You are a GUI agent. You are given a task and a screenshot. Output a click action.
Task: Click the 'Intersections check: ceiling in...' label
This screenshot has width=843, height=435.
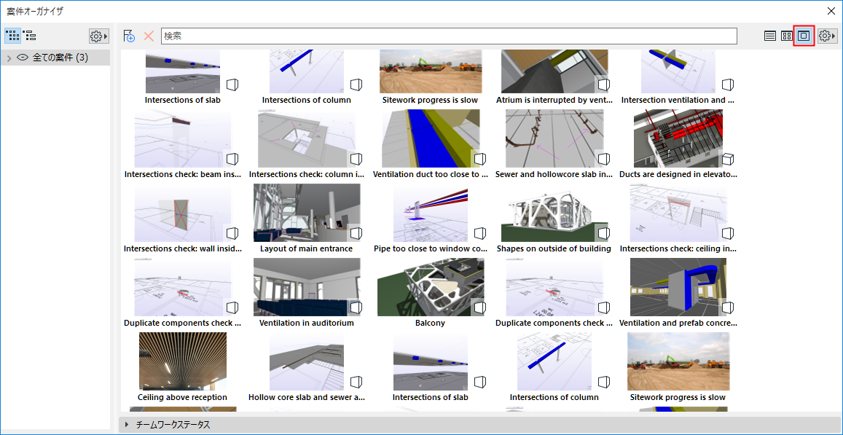pos(678,249)
